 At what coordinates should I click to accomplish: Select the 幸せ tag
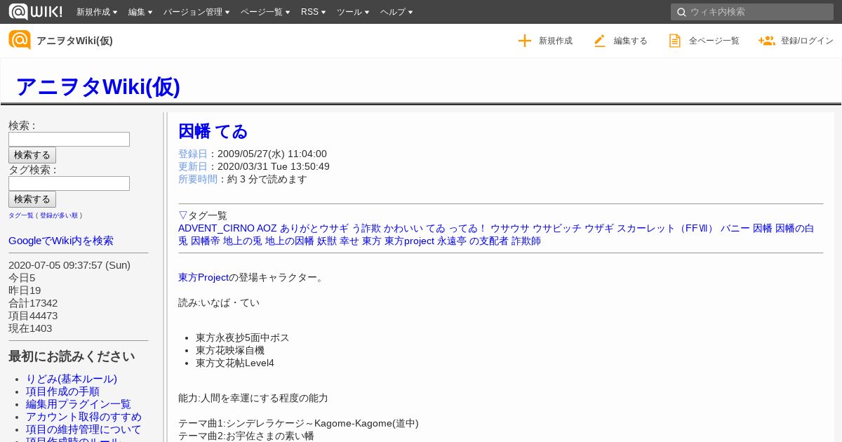(349, 241)
